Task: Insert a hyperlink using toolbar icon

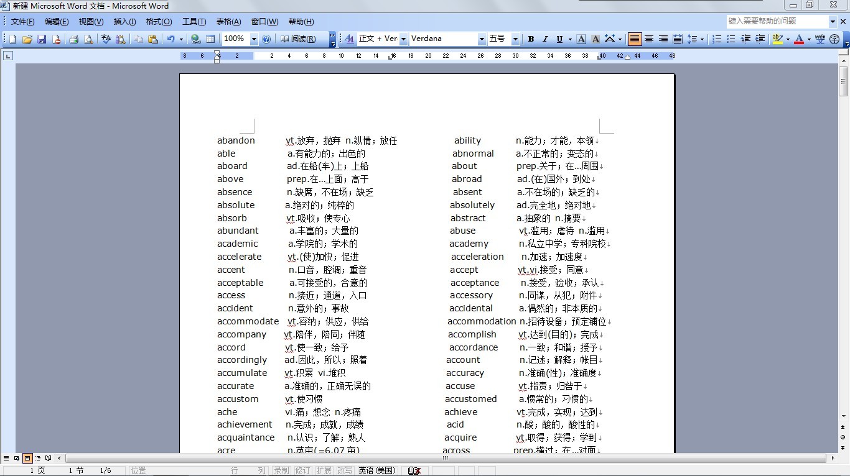Action: point(195,39)
